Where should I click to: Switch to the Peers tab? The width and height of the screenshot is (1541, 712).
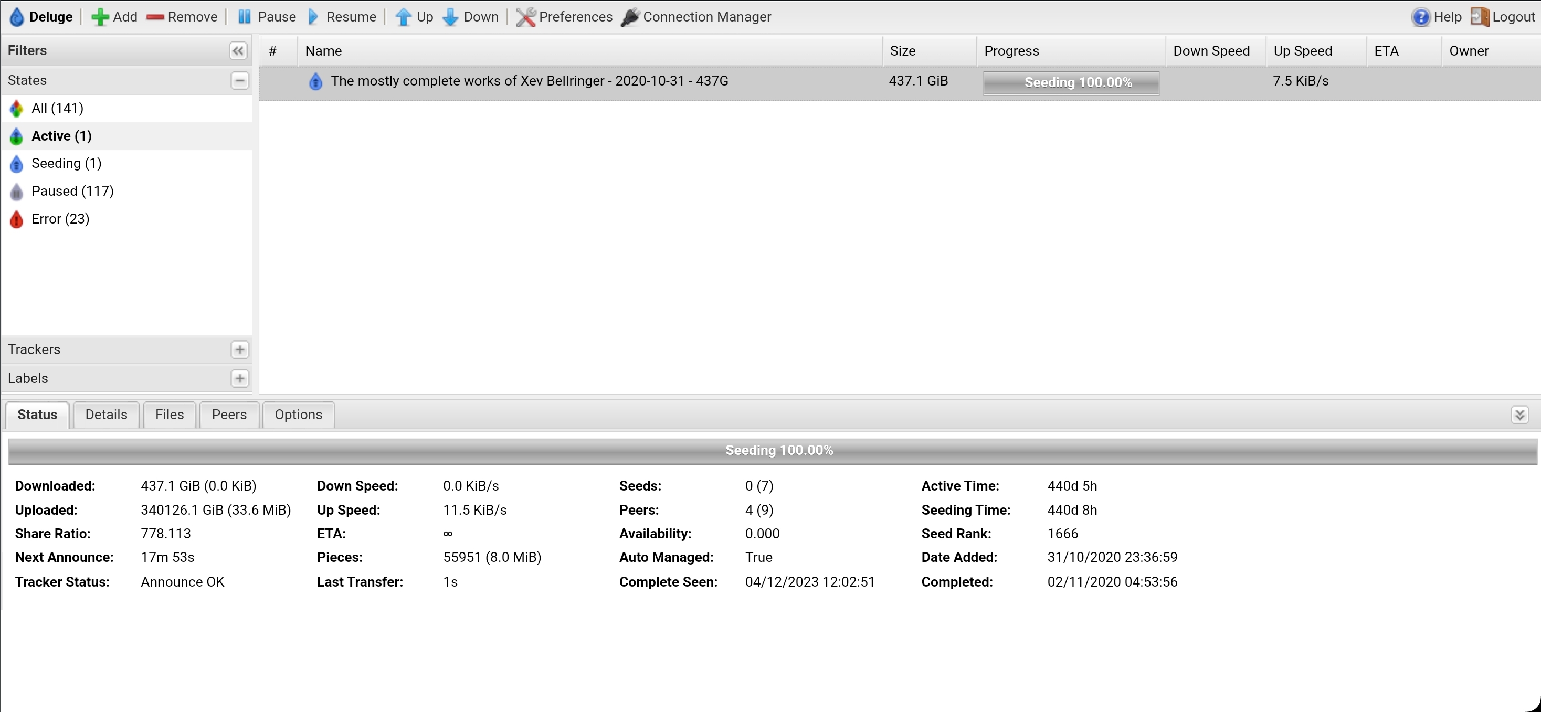[x=229, y=415]
